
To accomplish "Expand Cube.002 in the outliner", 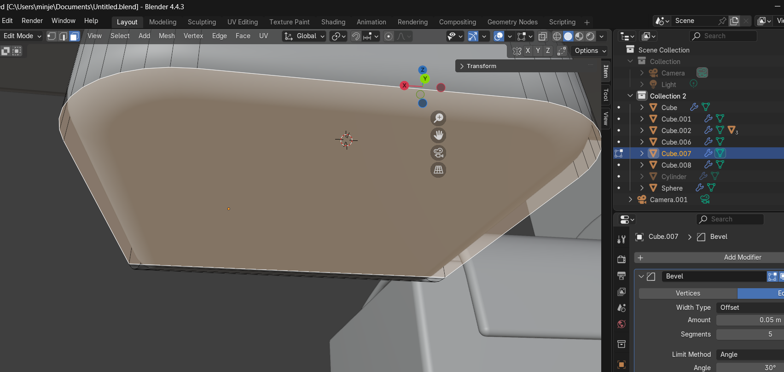I will [x=642, y=130].
